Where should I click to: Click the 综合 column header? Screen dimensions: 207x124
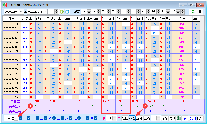pos(182,19)
